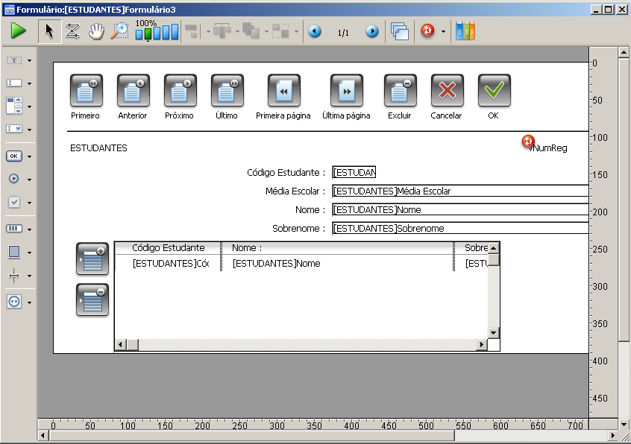The width and height of the screenshot is (631, 444).
Task: Activate the entry order tool
Action: point(72,31)
